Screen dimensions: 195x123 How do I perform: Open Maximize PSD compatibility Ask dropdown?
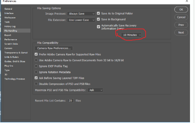pos(95,90)
